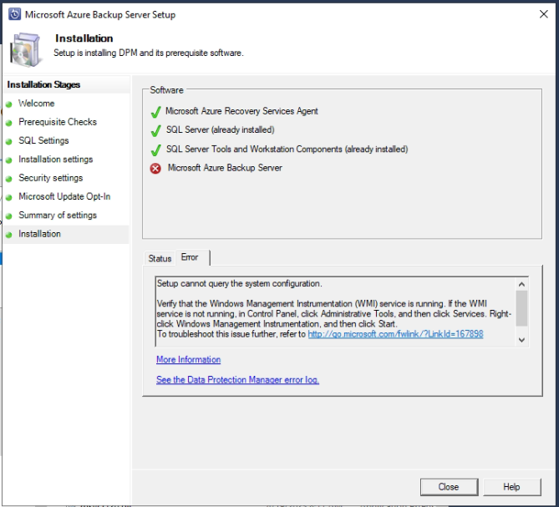The width and height of the screenshot is (559, 507).
Task: Click the Microsoft Azure Recovery Services Agent text
Action: click(241, 111)
